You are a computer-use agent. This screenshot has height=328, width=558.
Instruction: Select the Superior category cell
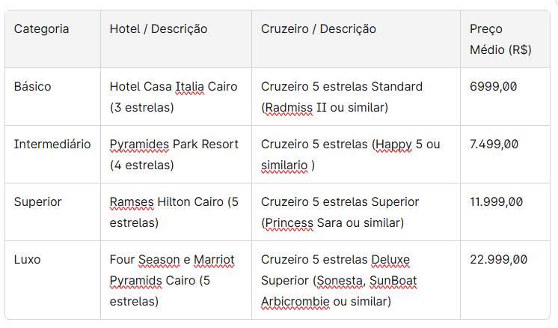pos(38,202)
